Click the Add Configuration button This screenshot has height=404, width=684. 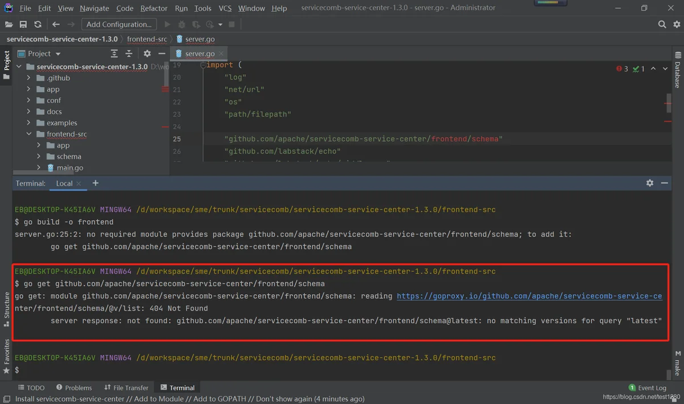coord(119,24)
